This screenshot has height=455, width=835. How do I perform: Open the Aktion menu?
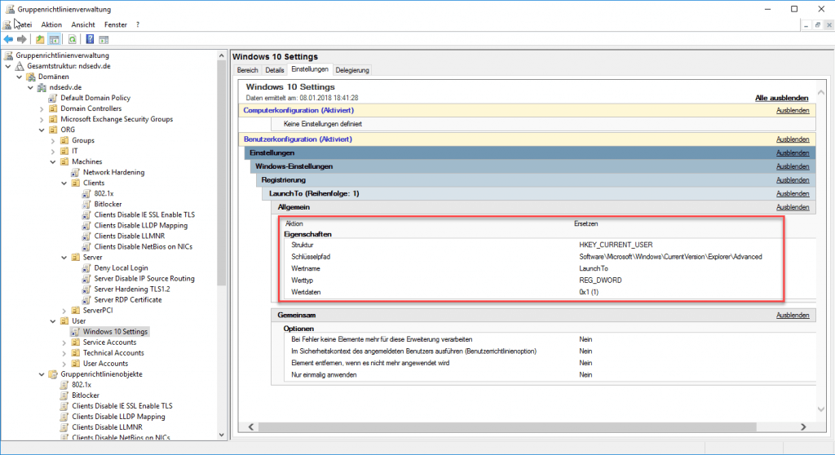pos(51,24)
